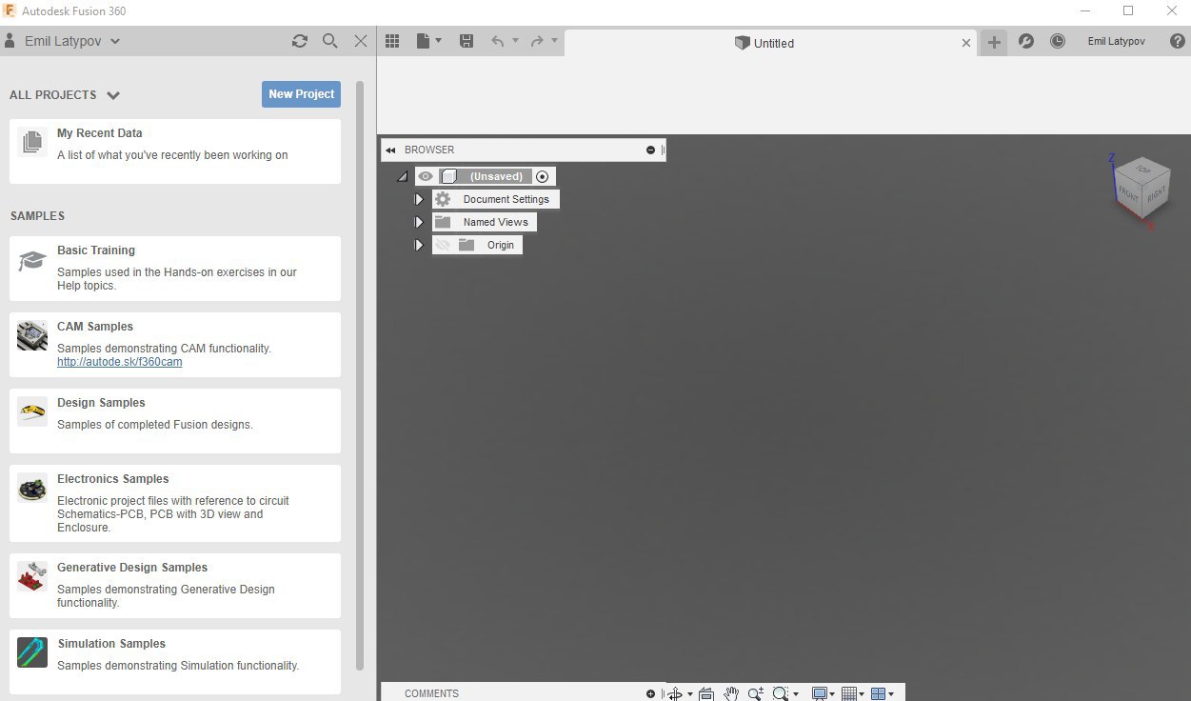
Task: Select the Fit zoom window tool
Action: [x=781, y=693]
